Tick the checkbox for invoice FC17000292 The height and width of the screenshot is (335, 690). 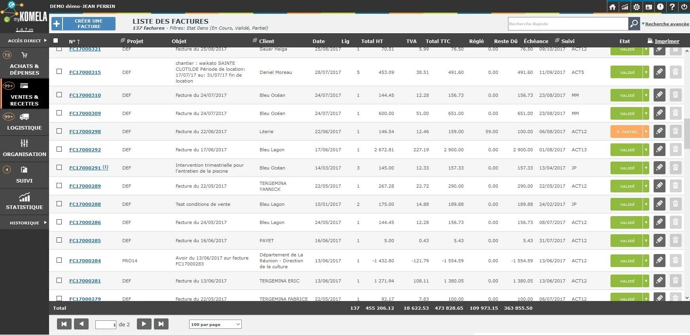(x=59, y=149)
